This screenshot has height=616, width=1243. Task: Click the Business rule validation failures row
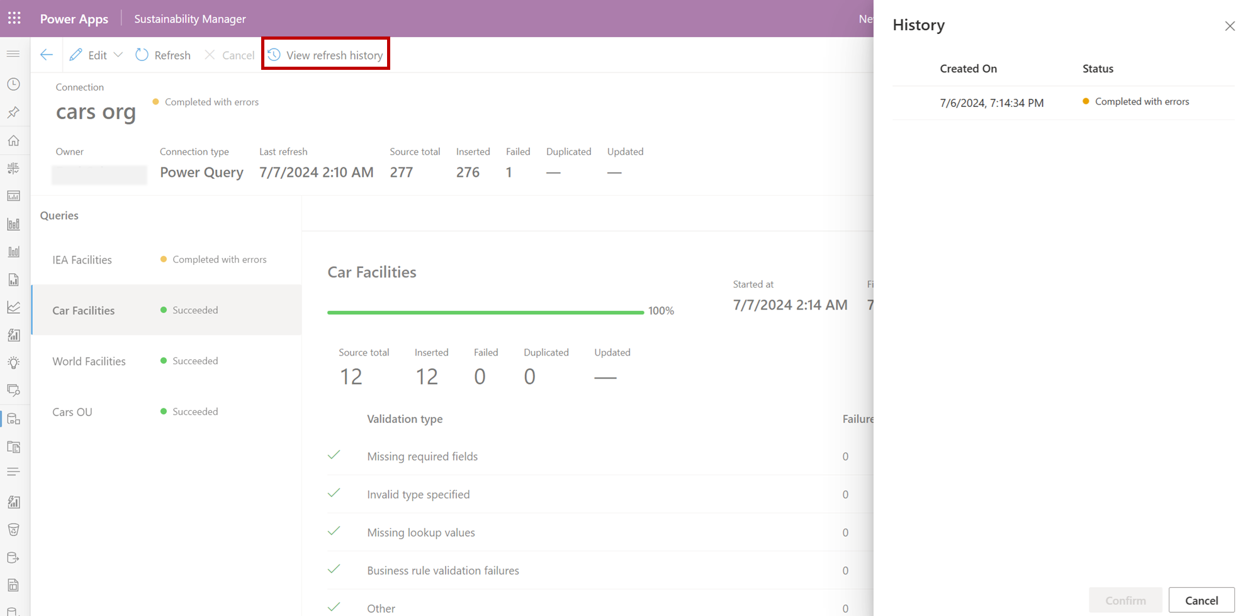pos(600,571)
